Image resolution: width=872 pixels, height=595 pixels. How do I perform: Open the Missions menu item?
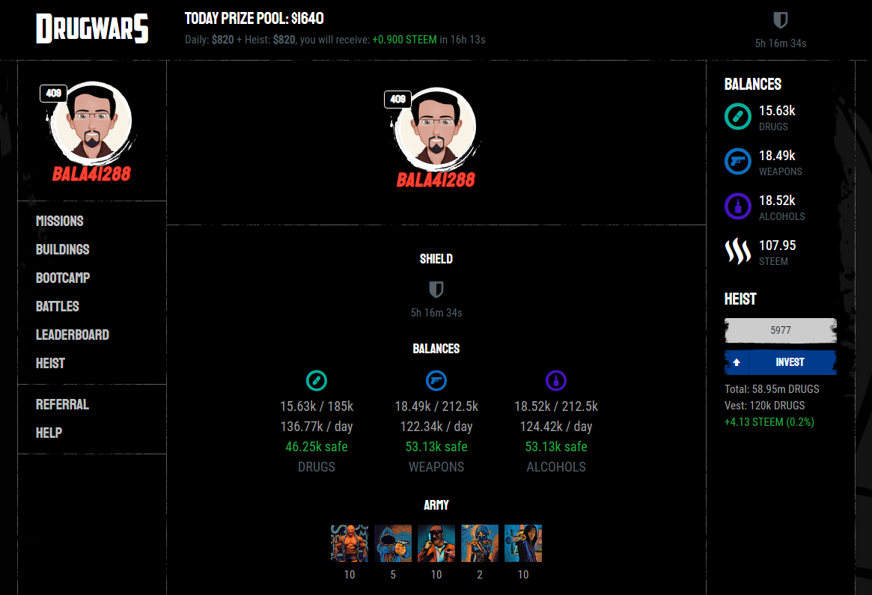click(59, 221)
